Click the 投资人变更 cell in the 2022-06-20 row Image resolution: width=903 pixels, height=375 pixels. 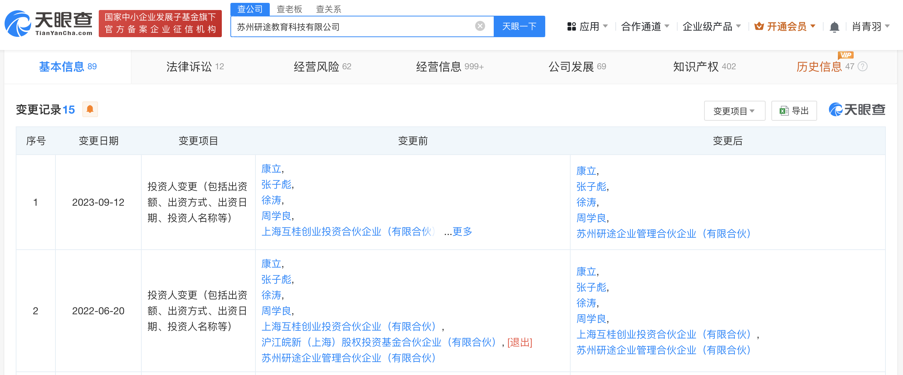(197, 311)
